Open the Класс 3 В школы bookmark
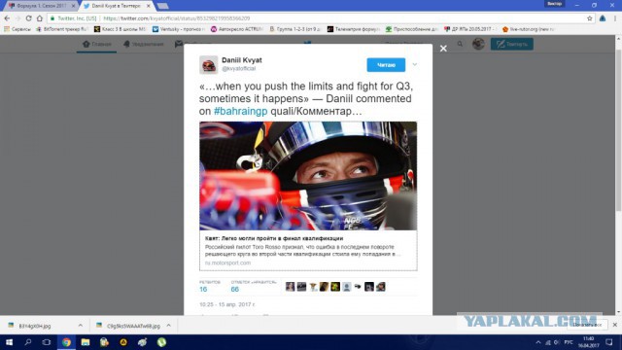 [x=121, y=29]
